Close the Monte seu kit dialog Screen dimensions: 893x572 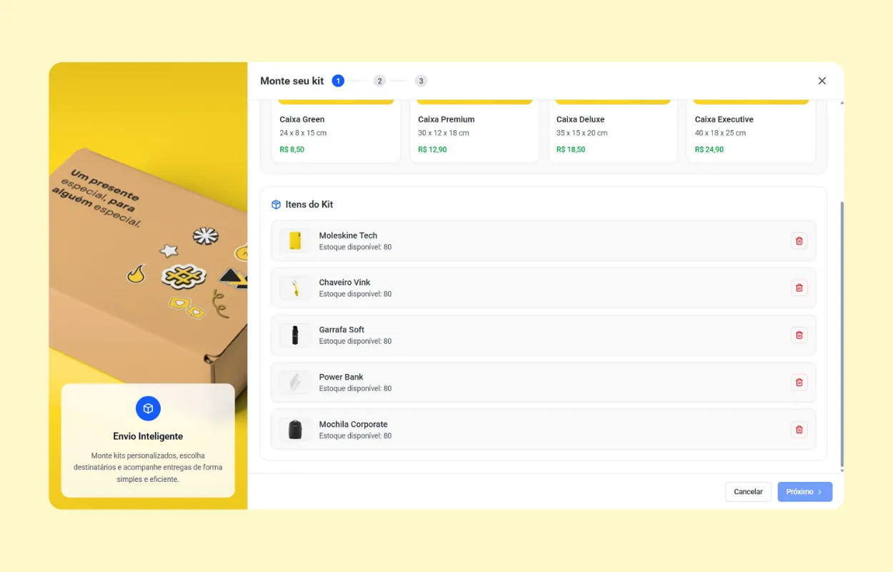[x=822, y=81]
